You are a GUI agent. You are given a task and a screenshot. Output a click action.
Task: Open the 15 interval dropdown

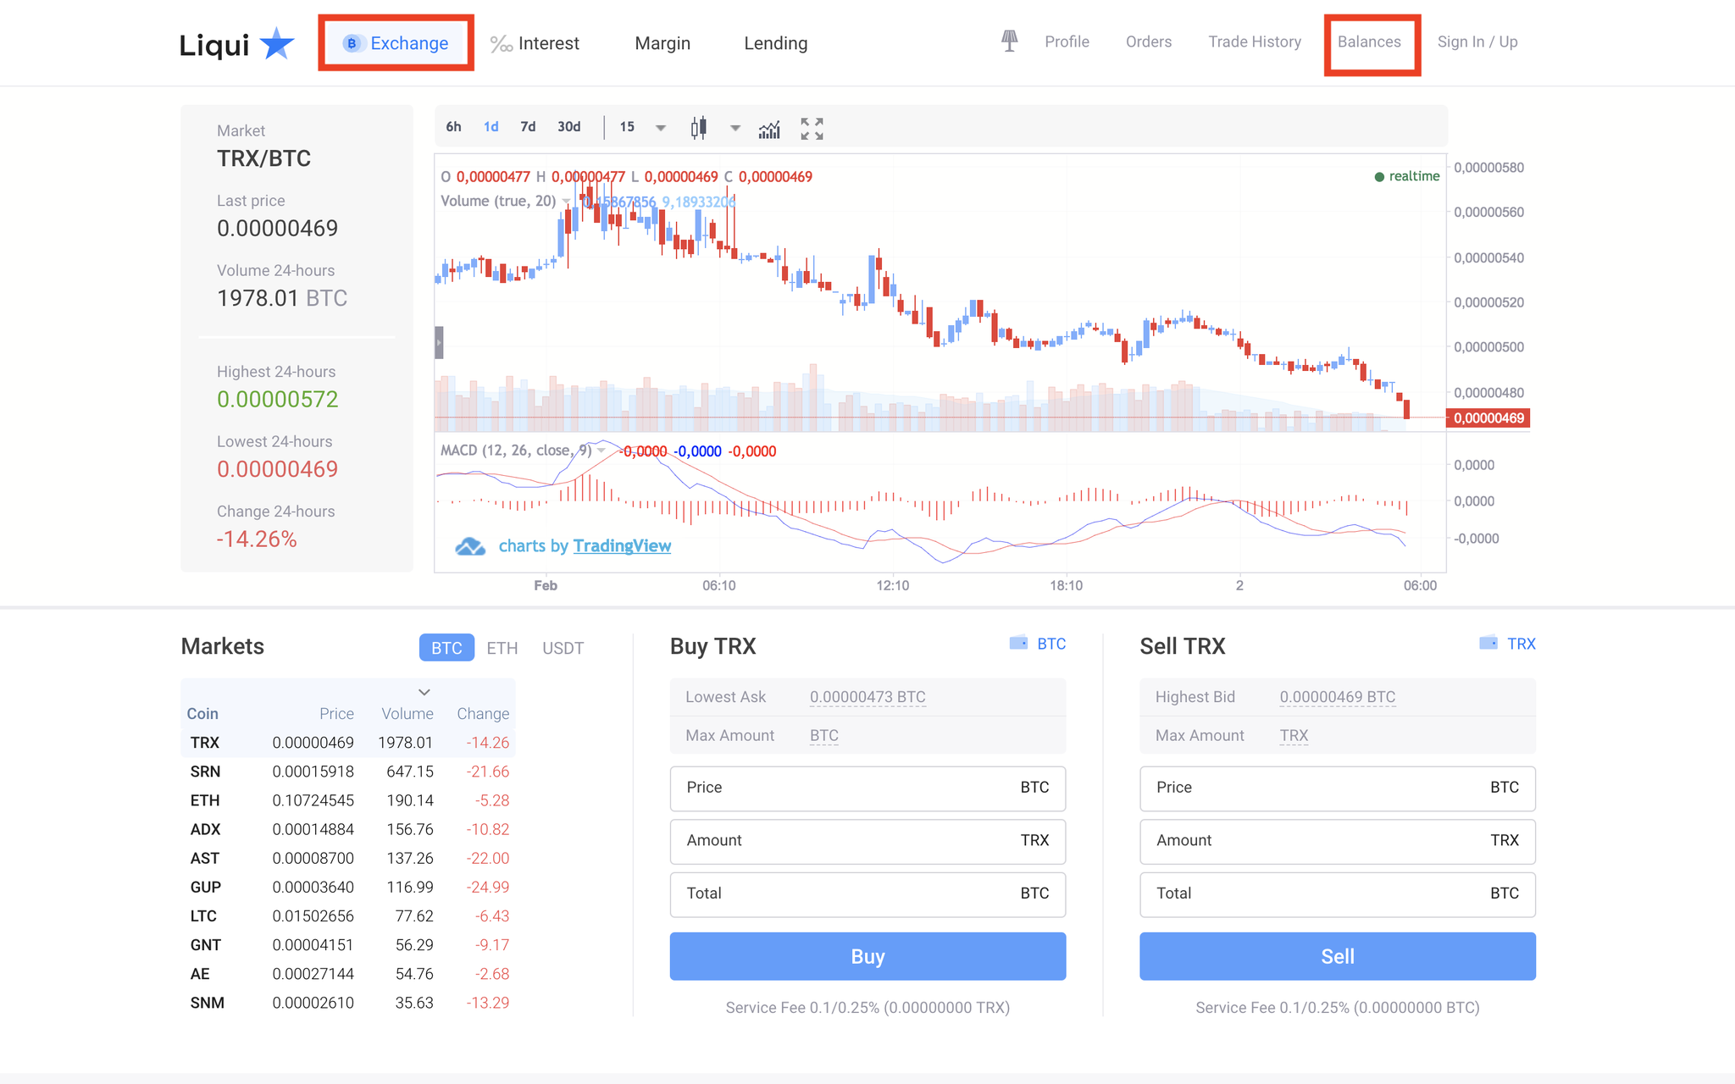(642, 127)
